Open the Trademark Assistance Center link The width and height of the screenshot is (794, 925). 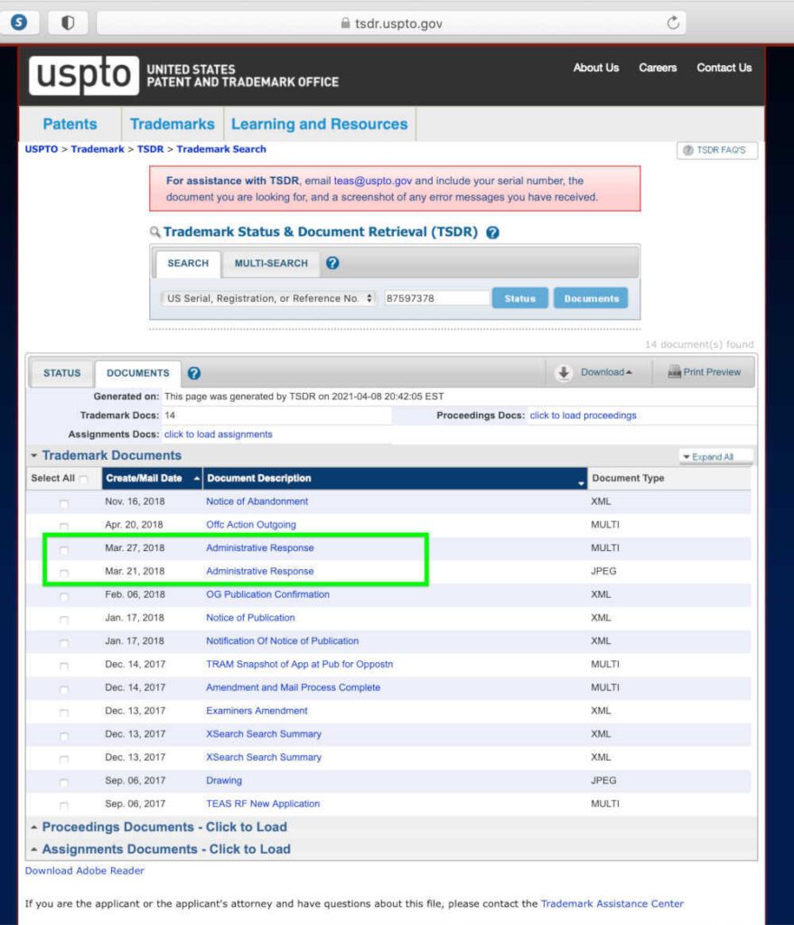[x=612, y=903]
